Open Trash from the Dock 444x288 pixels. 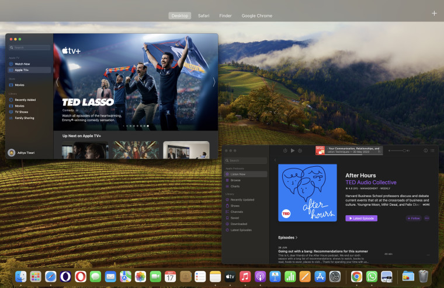click(x=424, y=276)
